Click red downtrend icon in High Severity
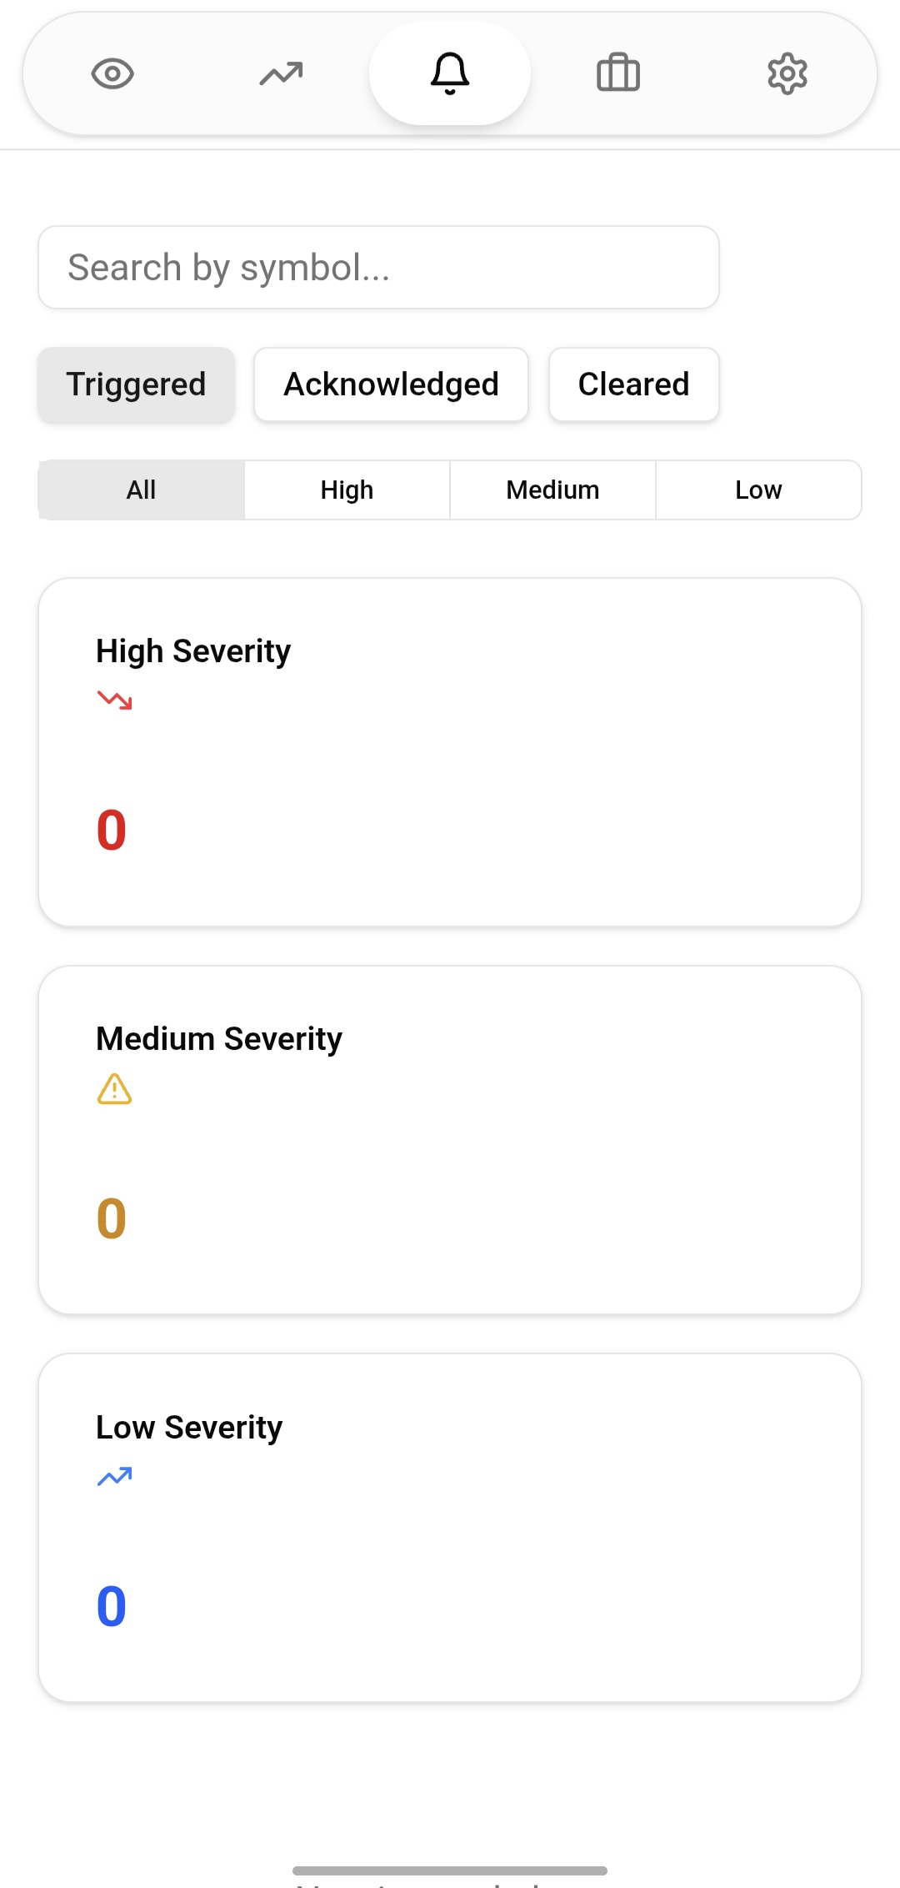Image resolution: width=900 pixels, height=1888 pixels. tap(115, 700)
